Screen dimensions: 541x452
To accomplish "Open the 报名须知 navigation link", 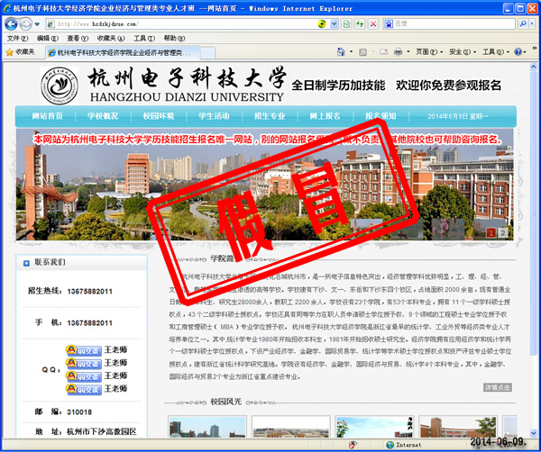I will click(x=381, y=116).
